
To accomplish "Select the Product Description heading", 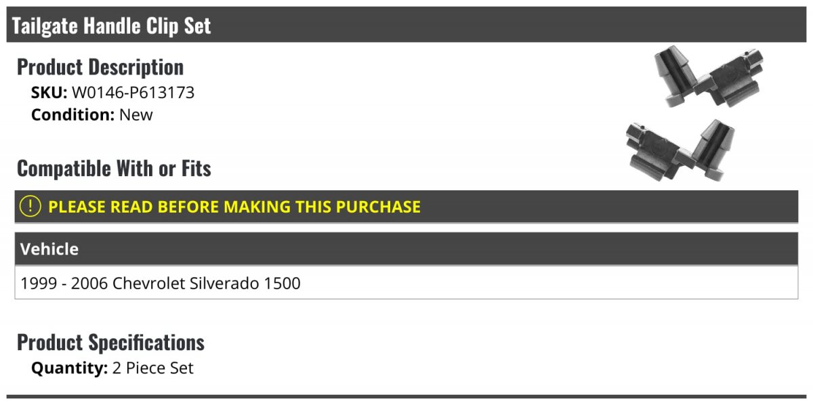I will coord(100,67).
